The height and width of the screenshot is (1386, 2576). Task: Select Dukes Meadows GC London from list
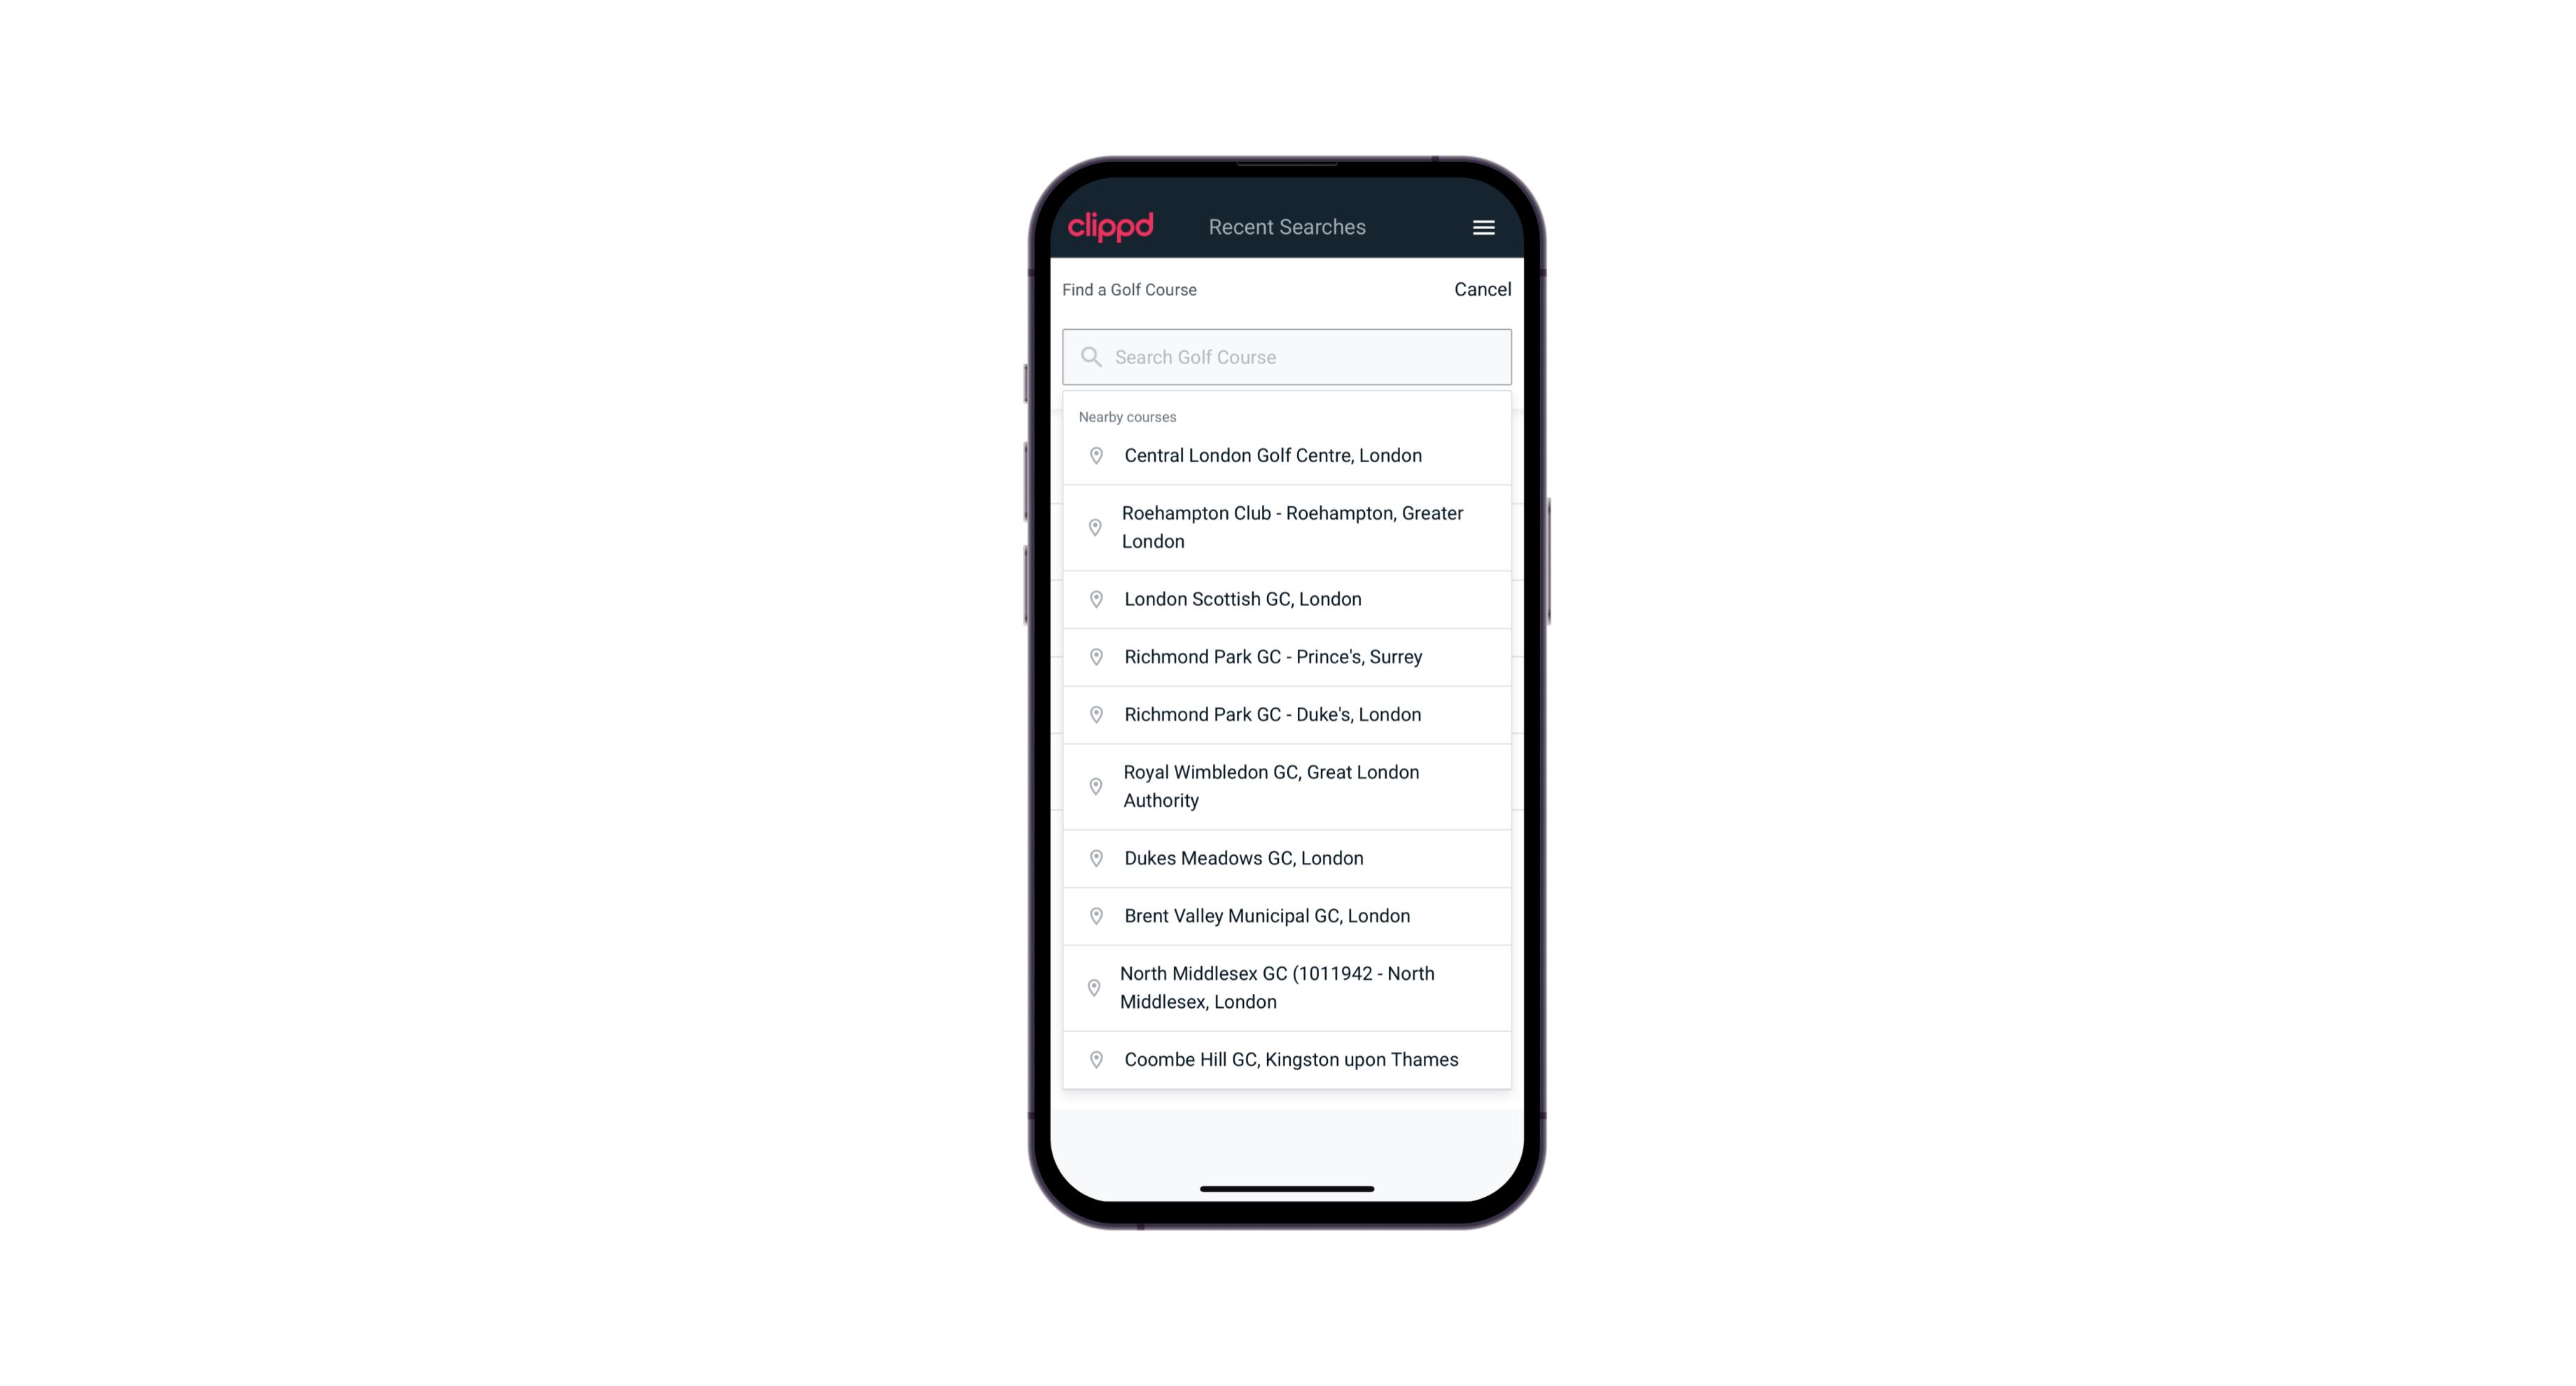click(x=1287, y=857)
